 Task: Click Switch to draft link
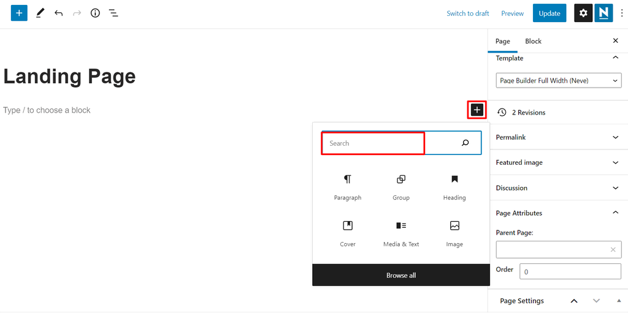[468, 13]
